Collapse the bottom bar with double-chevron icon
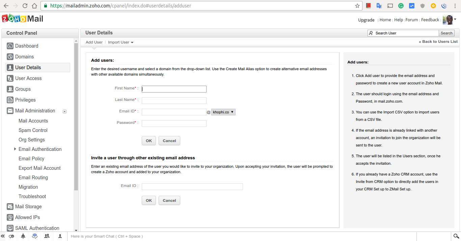 click(x=3, y=236)
